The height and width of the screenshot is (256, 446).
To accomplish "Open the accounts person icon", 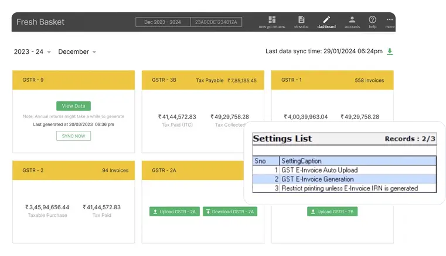I will [x=352, y=20].
